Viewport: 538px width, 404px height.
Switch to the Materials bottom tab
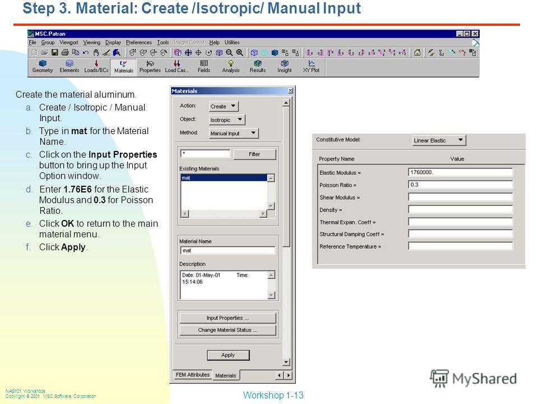225,375
